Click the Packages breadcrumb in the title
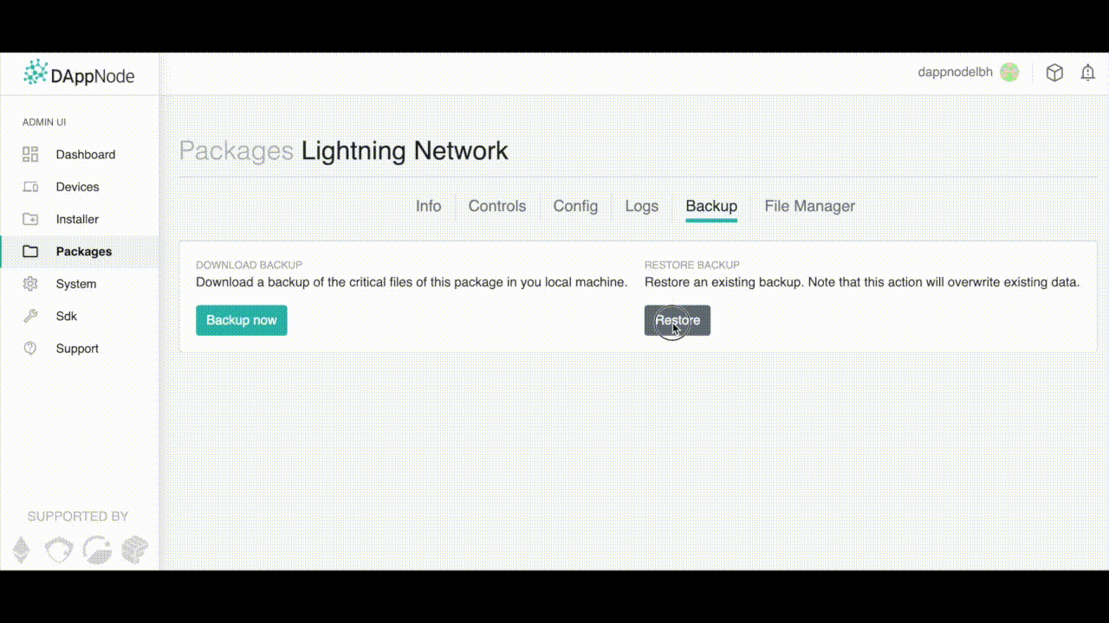This screenshot has width=1109, height=623. pos(236,151)
